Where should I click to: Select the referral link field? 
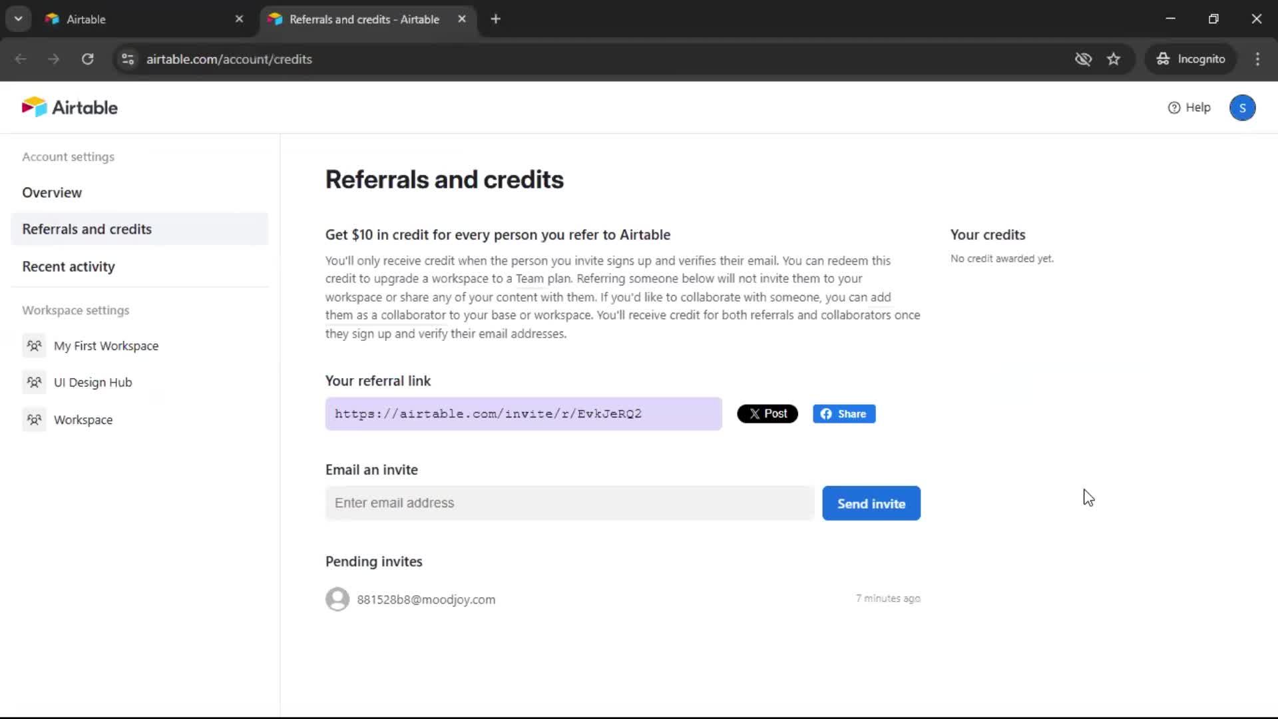pos(524,413)
